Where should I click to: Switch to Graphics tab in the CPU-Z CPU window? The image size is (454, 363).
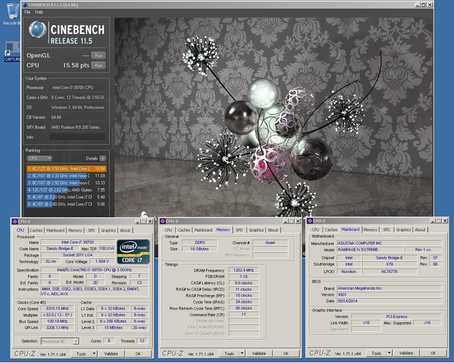[109, 230]
